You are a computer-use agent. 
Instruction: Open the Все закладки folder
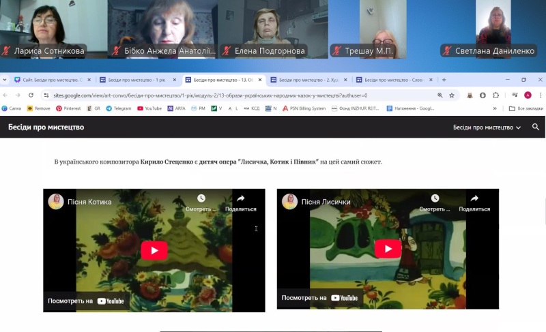click(x=526, y=108)
